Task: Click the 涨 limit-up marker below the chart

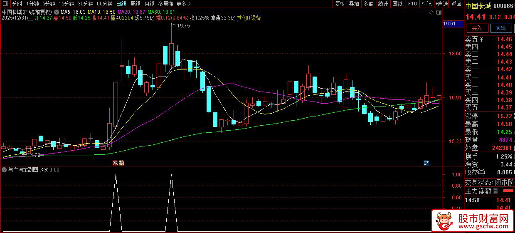Action: point(115,162)
